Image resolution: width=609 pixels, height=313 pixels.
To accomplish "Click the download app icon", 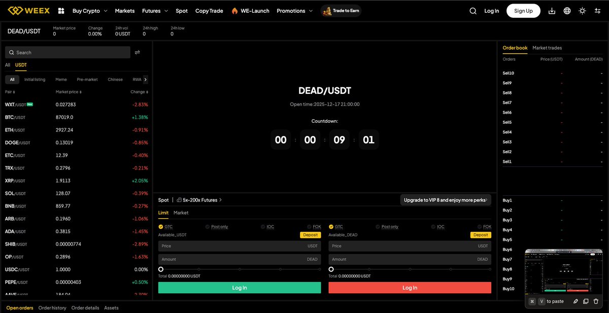I will tap(552, 11).
